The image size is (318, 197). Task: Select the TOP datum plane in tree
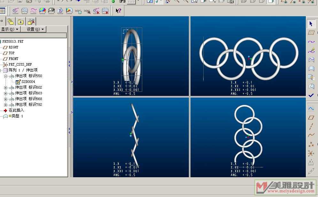pos(12,53)
